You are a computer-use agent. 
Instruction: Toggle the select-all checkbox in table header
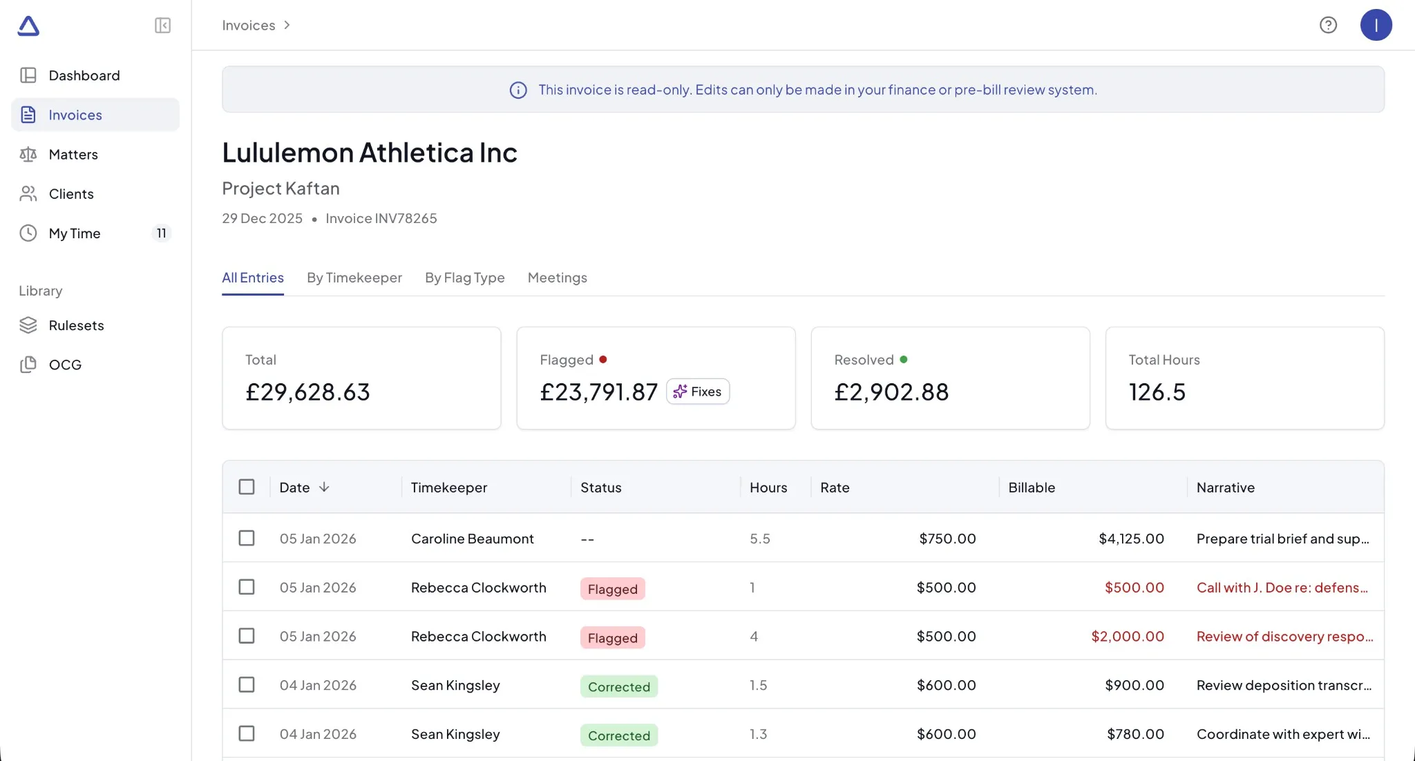coord(247,487)
